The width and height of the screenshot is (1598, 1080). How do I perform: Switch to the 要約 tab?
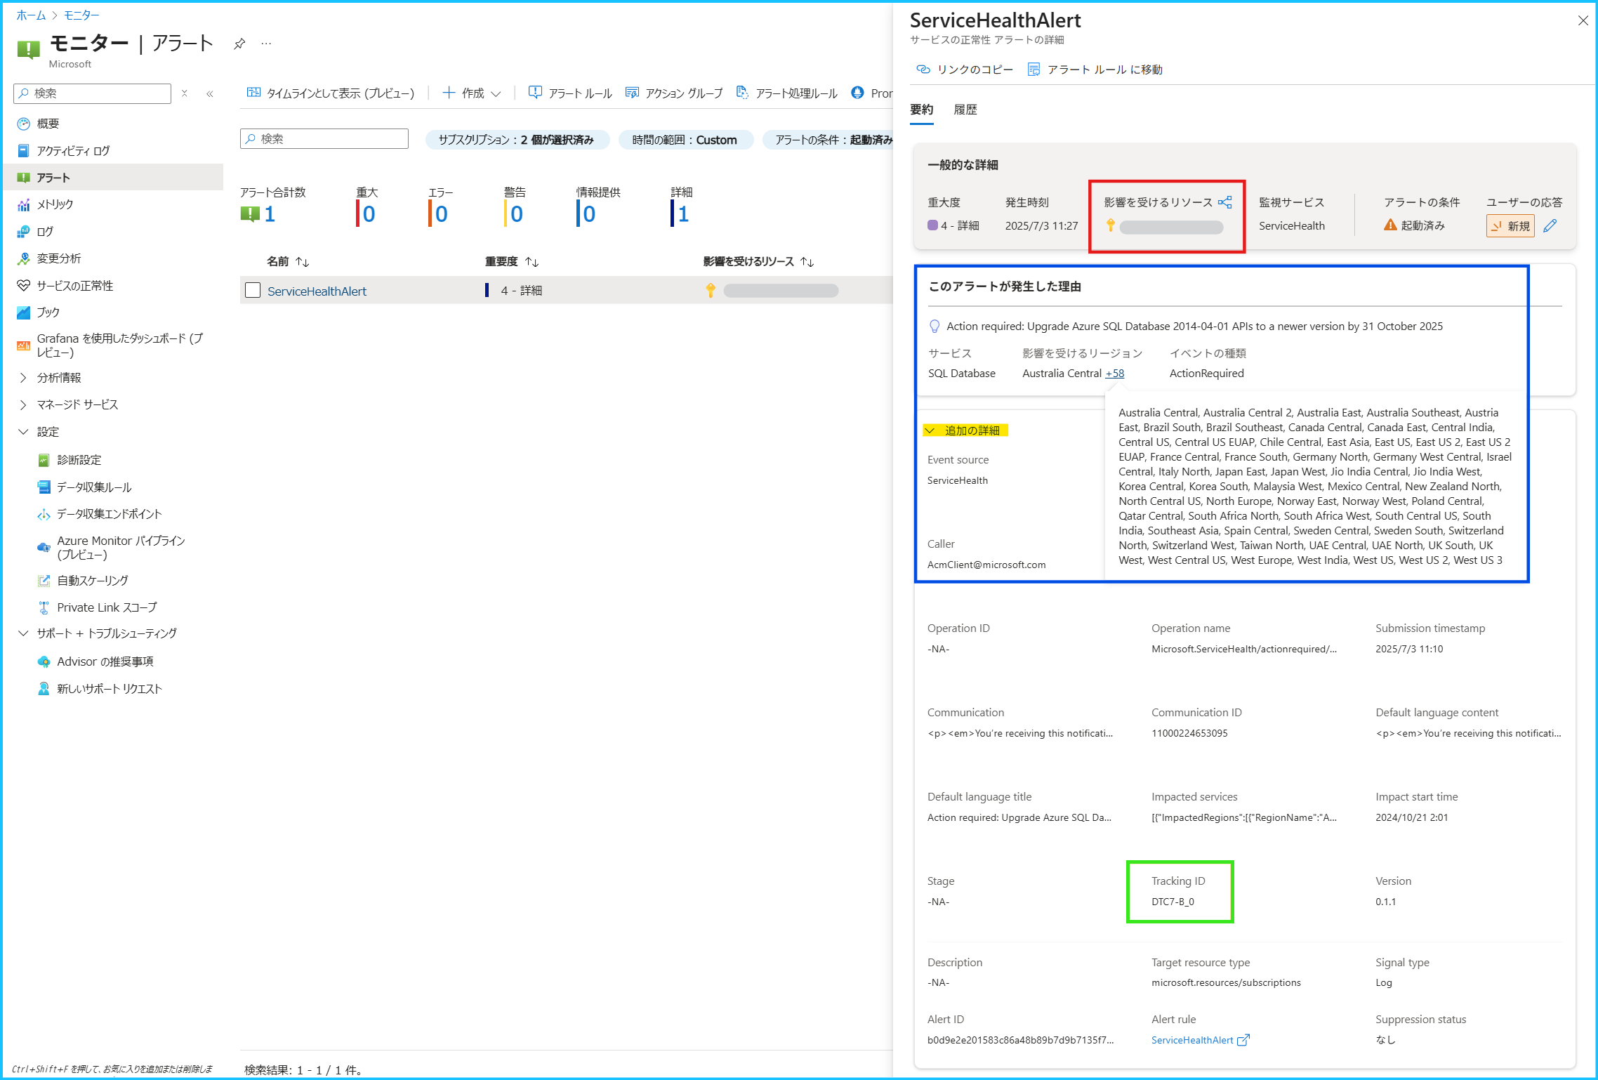coord(922,110)
